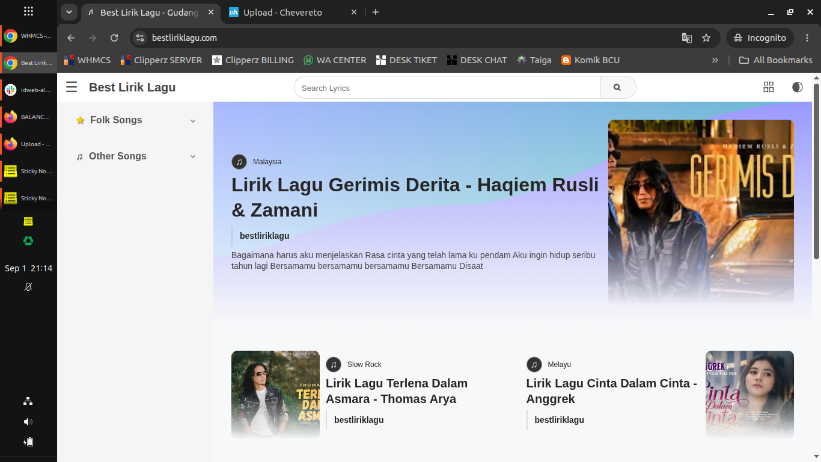The image size is (821, 462).
Task: Switch layout with the grid view icon
Action: pyautogui.click(x=769, y=87)
